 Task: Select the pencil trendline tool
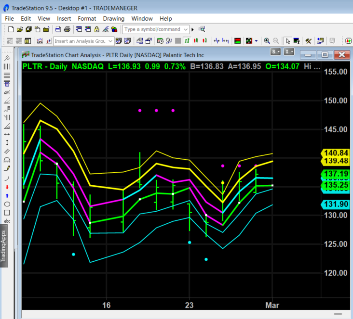(7, 168)
